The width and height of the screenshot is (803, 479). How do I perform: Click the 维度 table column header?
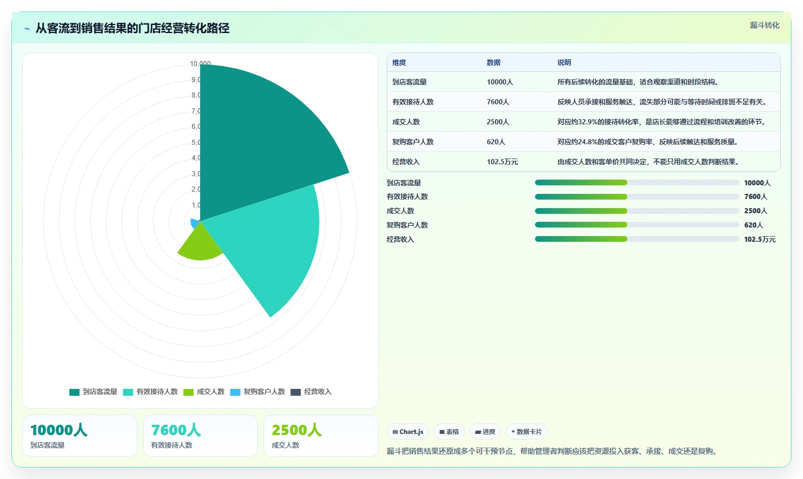(x=399, y=63)
